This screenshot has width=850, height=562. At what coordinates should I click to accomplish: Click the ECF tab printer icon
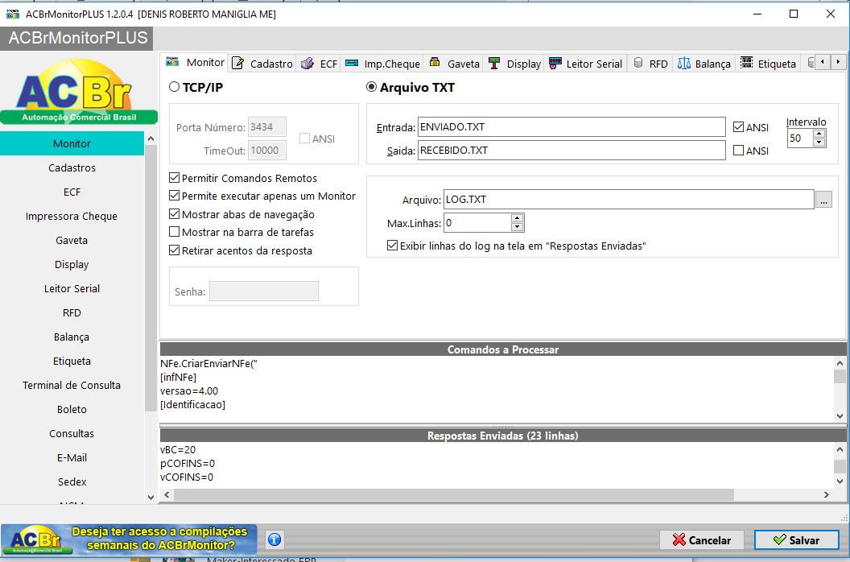307,64
